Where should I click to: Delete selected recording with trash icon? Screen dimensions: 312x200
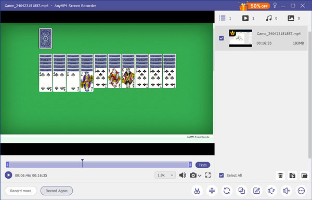tap(280, 176)
